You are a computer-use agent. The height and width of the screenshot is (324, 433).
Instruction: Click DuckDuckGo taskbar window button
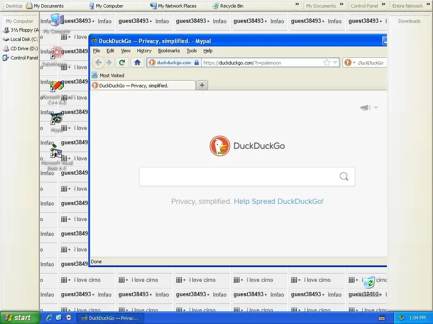[x=110, y=318]
